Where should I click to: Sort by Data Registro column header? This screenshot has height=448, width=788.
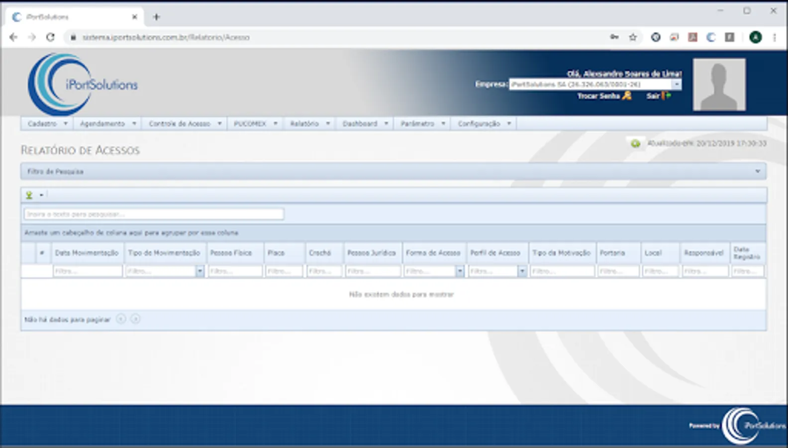[747, 253]
